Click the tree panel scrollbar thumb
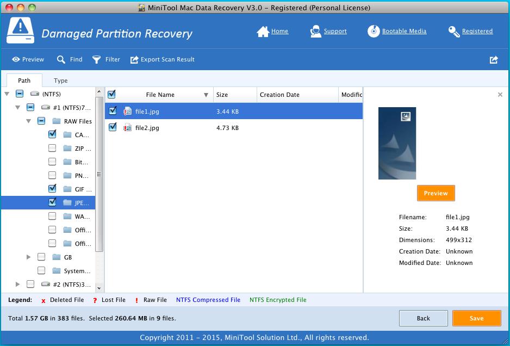Image resolution: width=510 pixels, height=346 pixels. point(99,174)
